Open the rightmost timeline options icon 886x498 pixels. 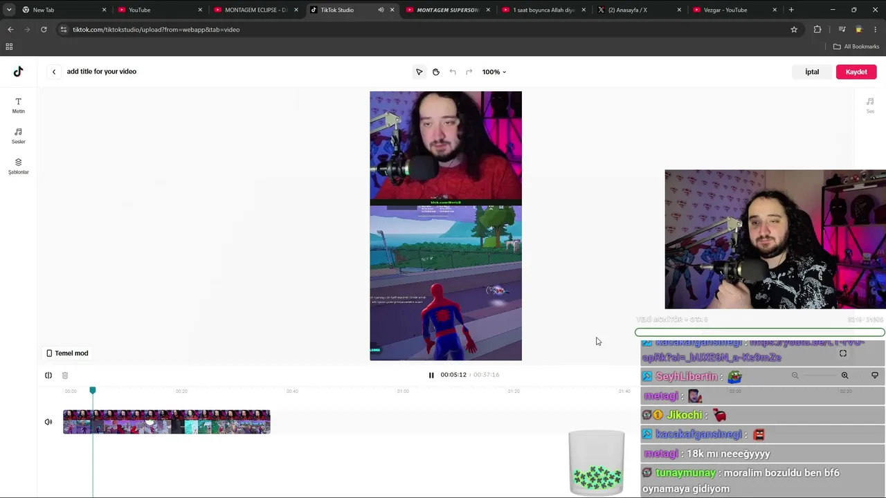click(875, 376)
